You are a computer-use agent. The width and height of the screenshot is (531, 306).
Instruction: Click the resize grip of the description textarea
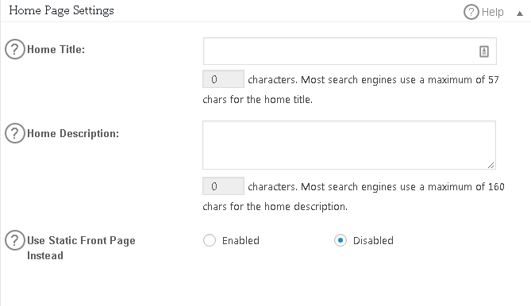pos(491,165)
